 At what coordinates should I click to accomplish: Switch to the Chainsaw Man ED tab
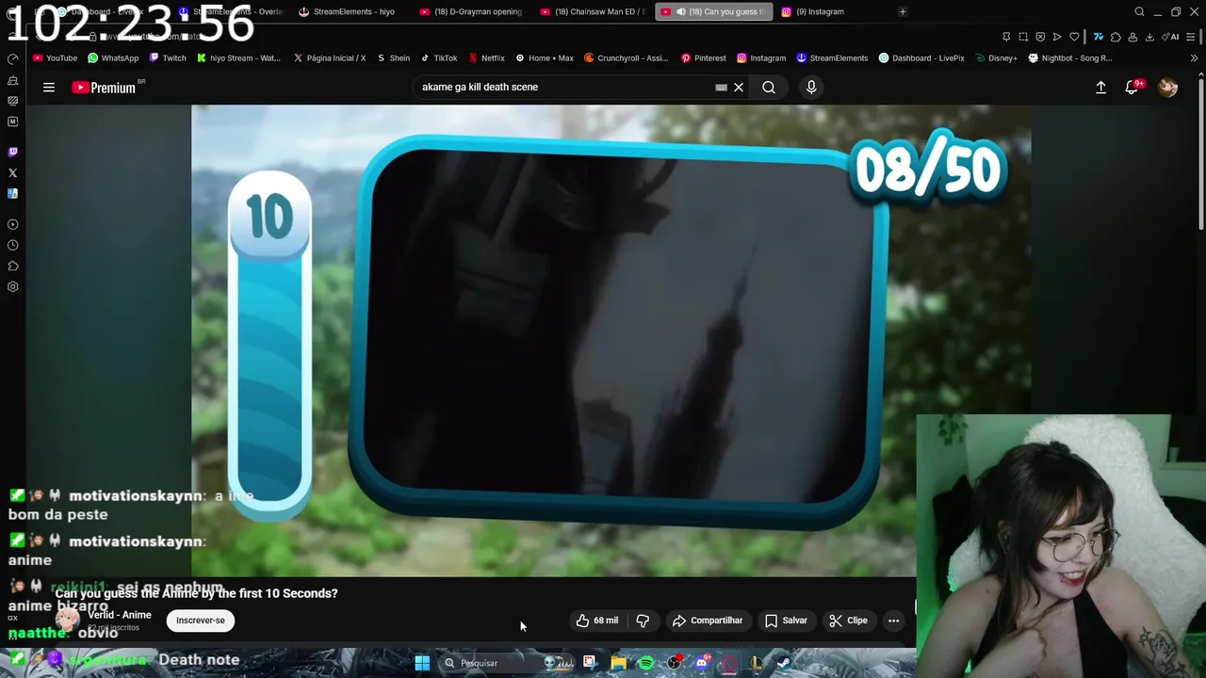(594, 11)
